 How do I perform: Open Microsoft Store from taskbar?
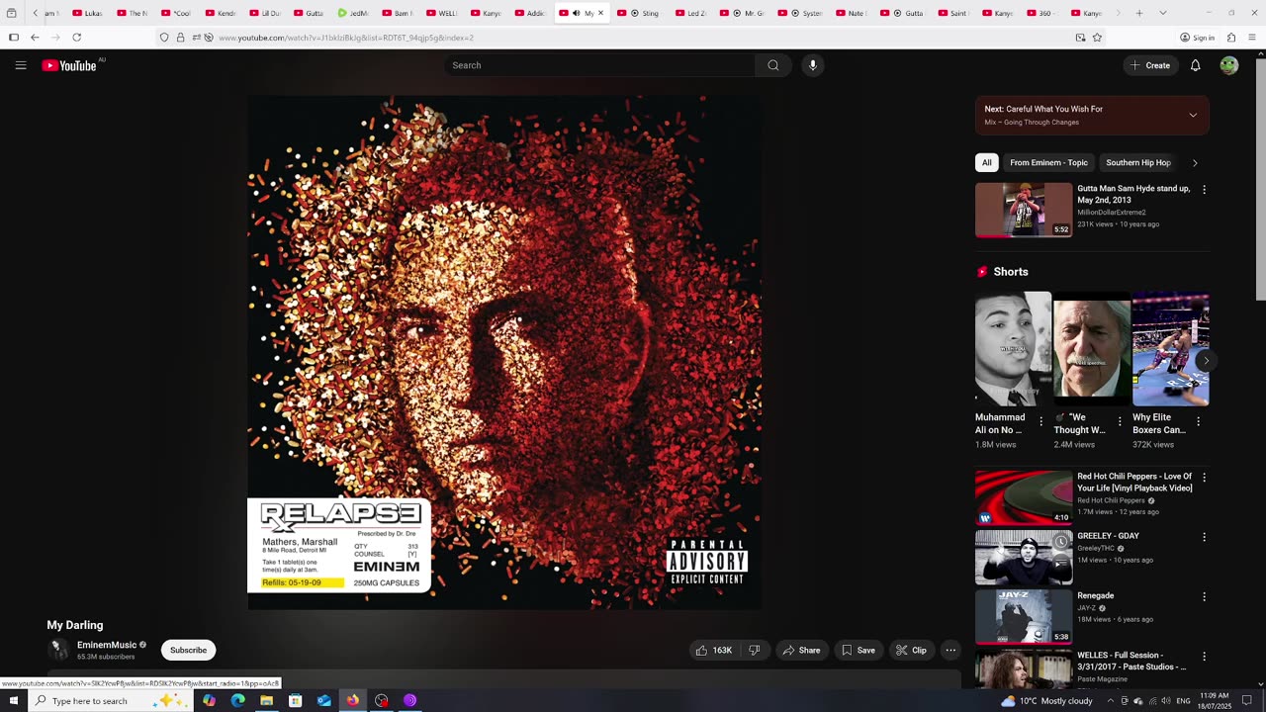click(295, 700)
